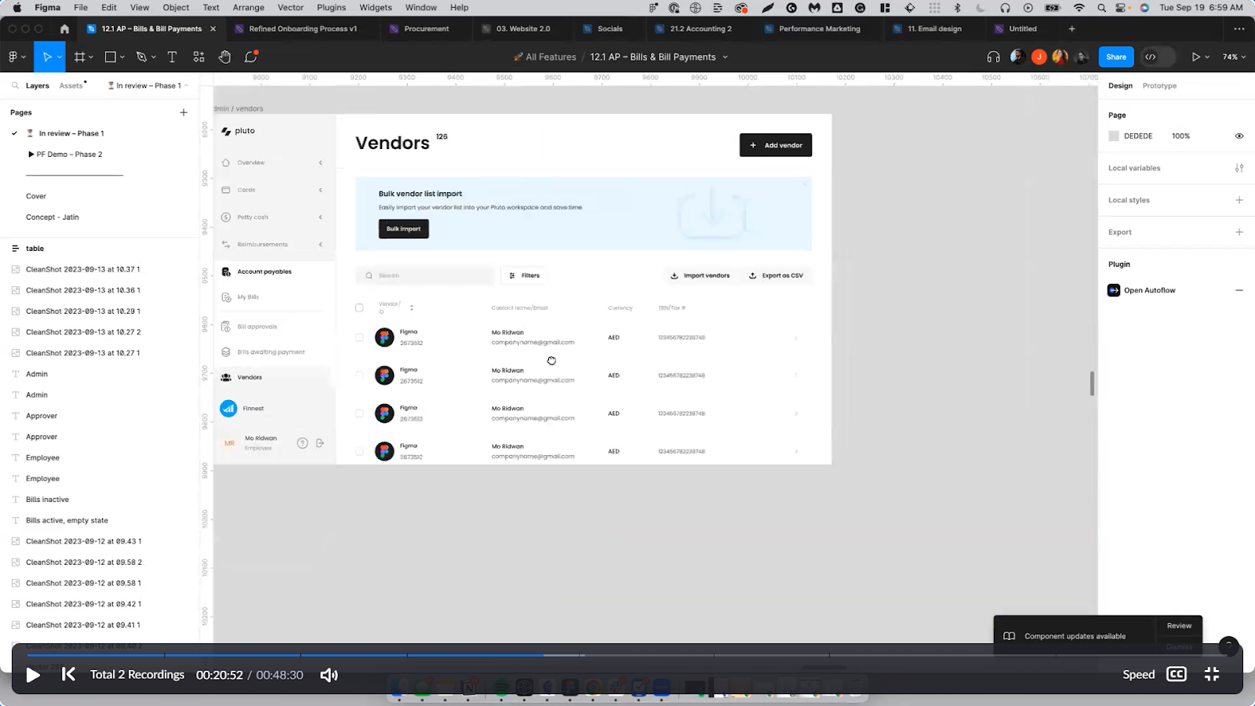1255x706 pixels.
Task: Expand Frame tool options chevron
Action: pos(91,57)
